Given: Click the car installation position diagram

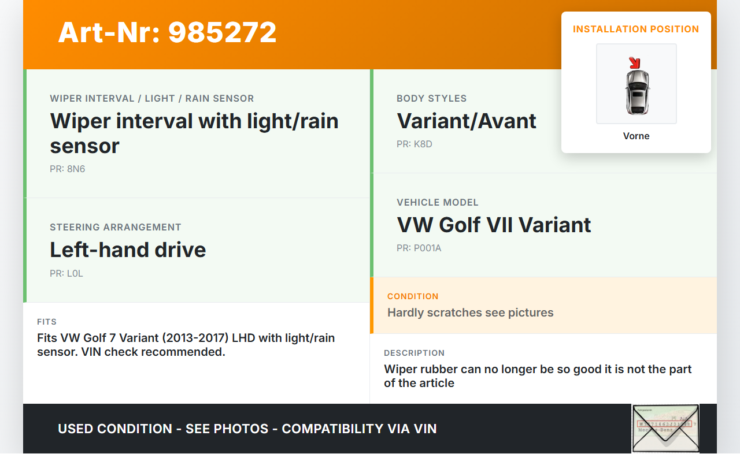Looking at the screenshot, I should point(637,84).
